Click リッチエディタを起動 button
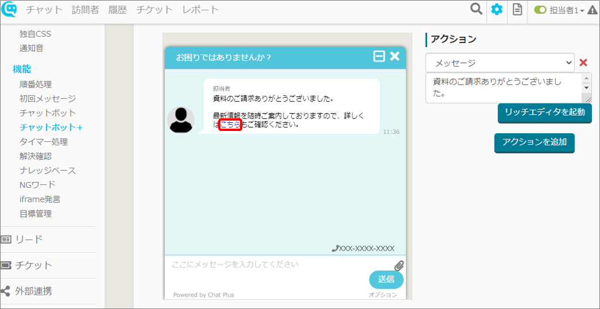600x309 pixels. pos(545,113)
